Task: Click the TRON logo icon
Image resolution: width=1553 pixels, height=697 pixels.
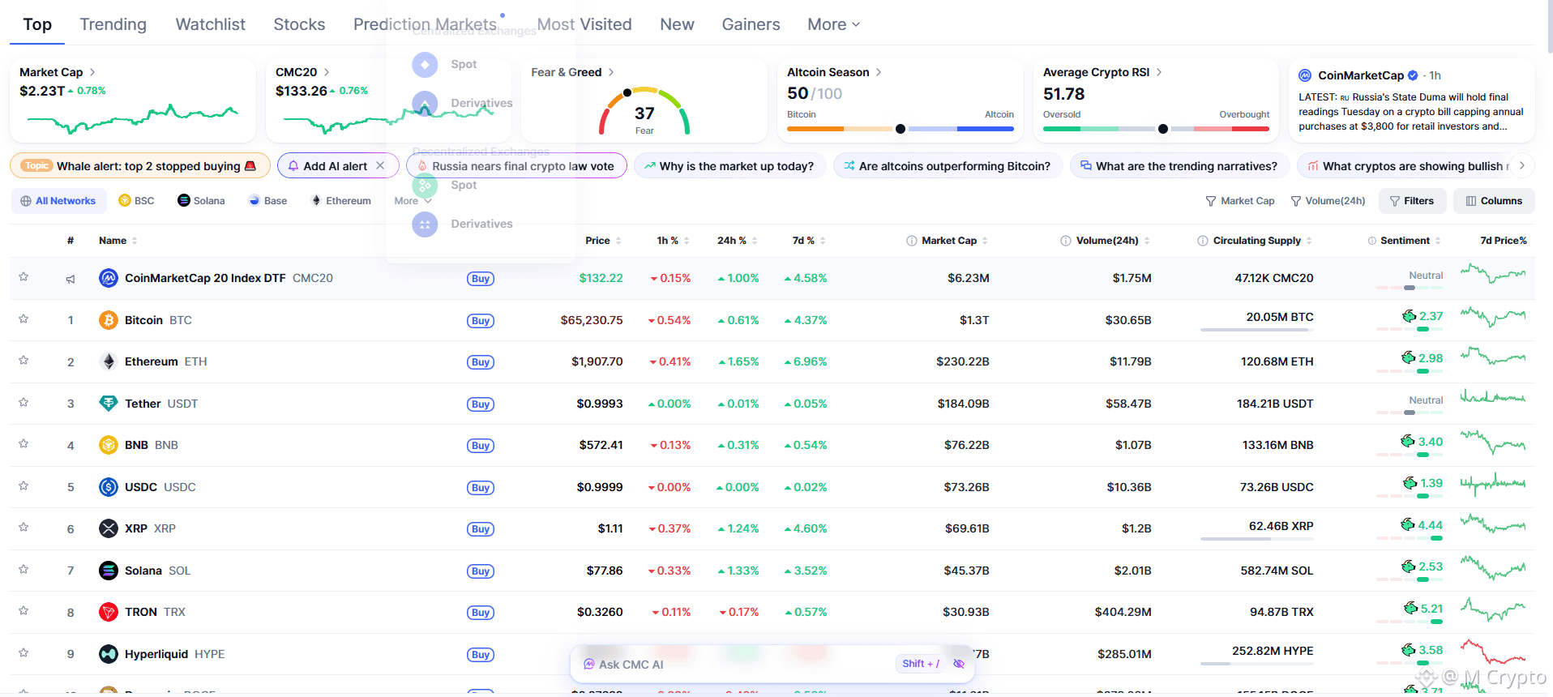Action: (x=109, y=612)
